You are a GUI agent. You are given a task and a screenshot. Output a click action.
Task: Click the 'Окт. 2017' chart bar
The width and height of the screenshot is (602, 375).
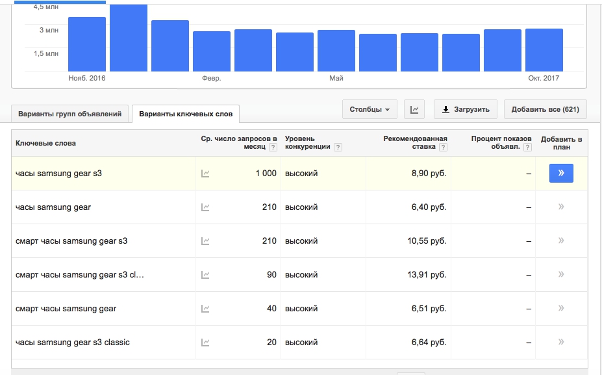coord(544,50)
